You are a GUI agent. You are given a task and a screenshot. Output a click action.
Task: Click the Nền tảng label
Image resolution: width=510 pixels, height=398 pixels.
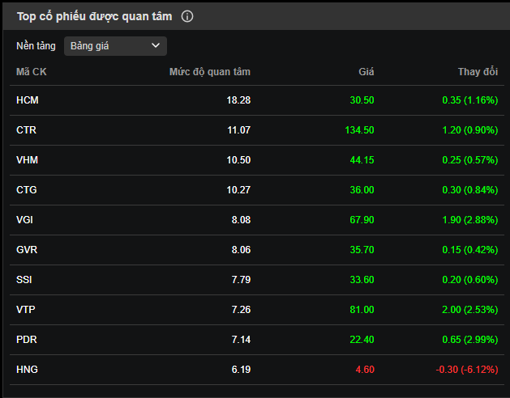(36, 46)
